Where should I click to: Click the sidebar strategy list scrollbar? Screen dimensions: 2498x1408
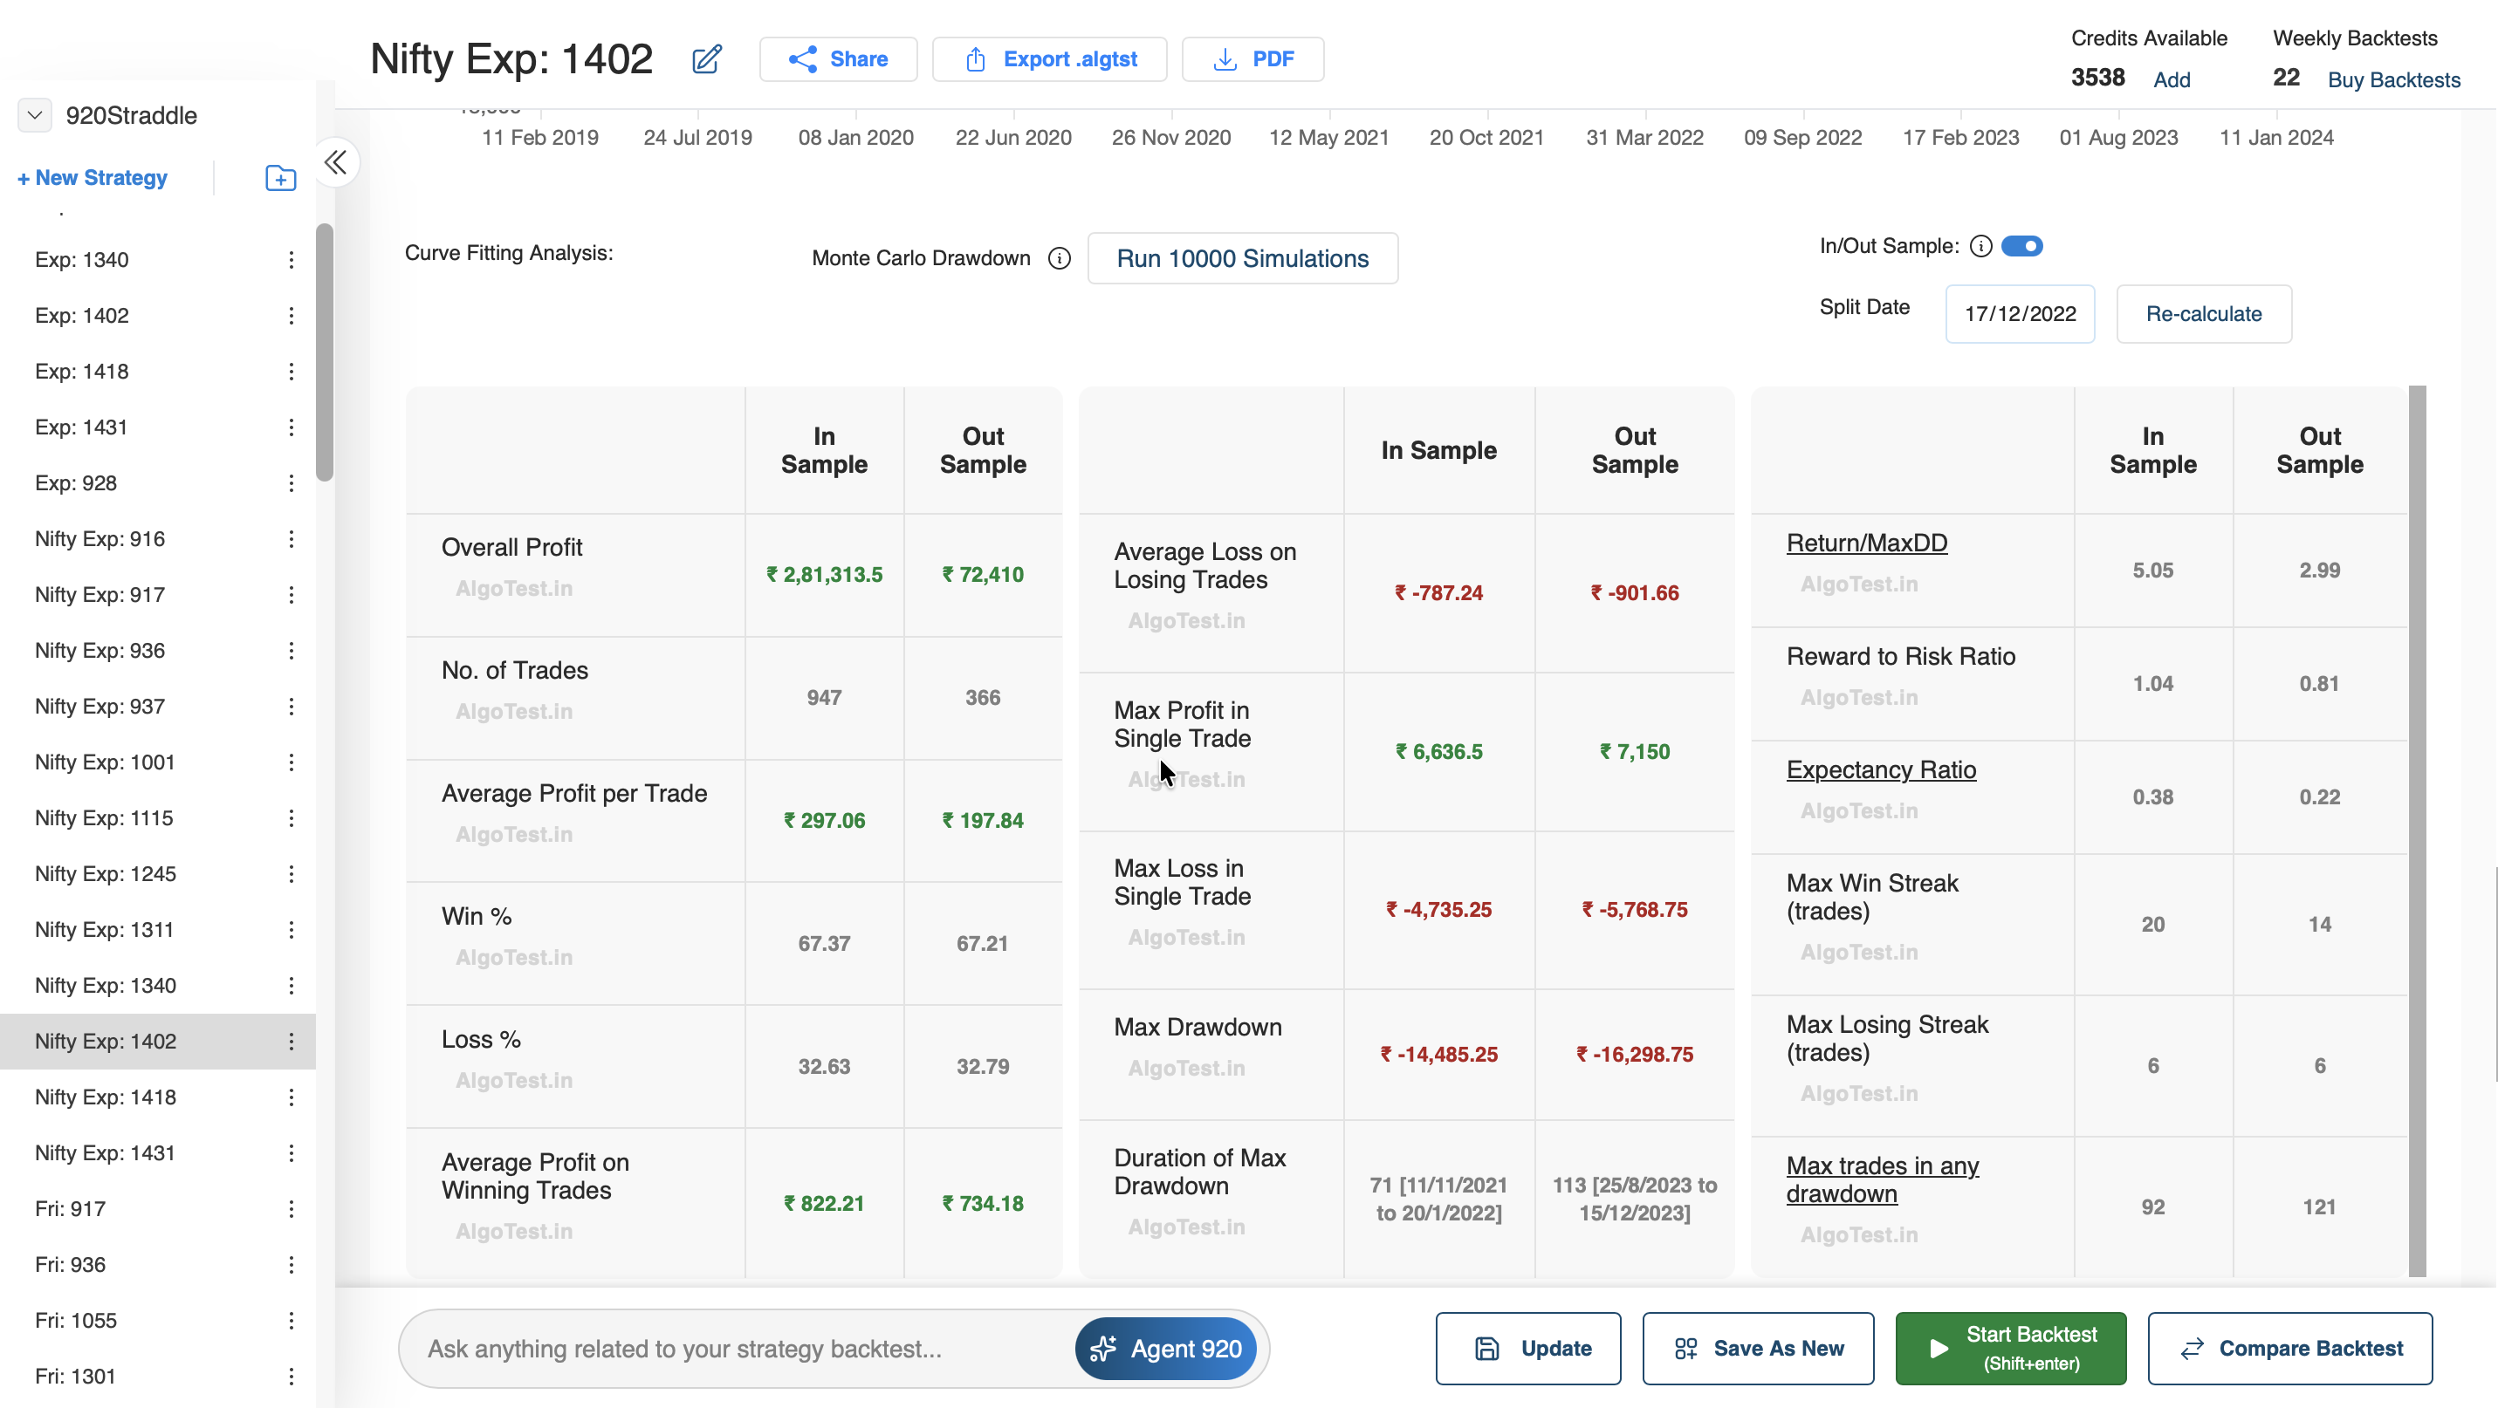324,352
